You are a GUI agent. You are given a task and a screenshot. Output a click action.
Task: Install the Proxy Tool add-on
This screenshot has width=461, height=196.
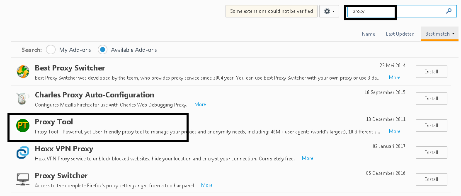pyautogui.click(x=431, y=126)
